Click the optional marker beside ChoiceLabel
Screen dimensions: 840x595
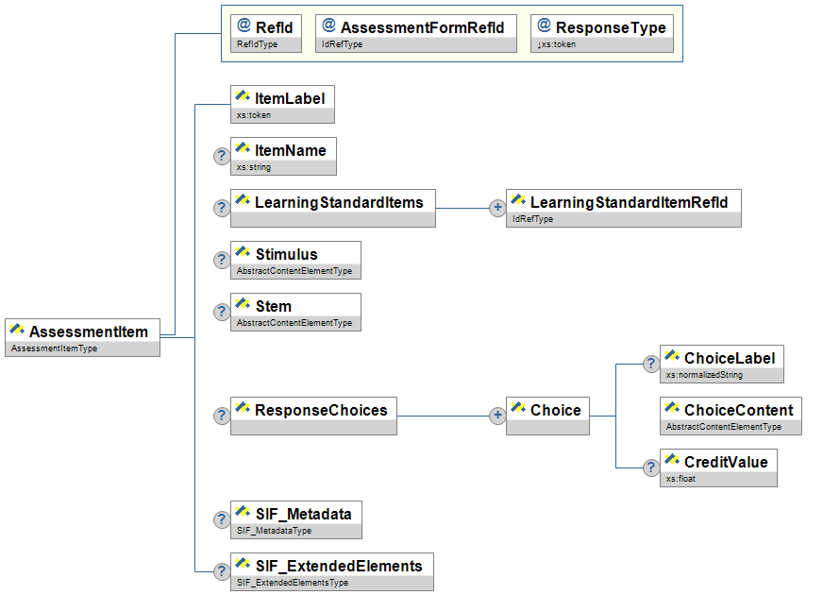pos(650,364)
